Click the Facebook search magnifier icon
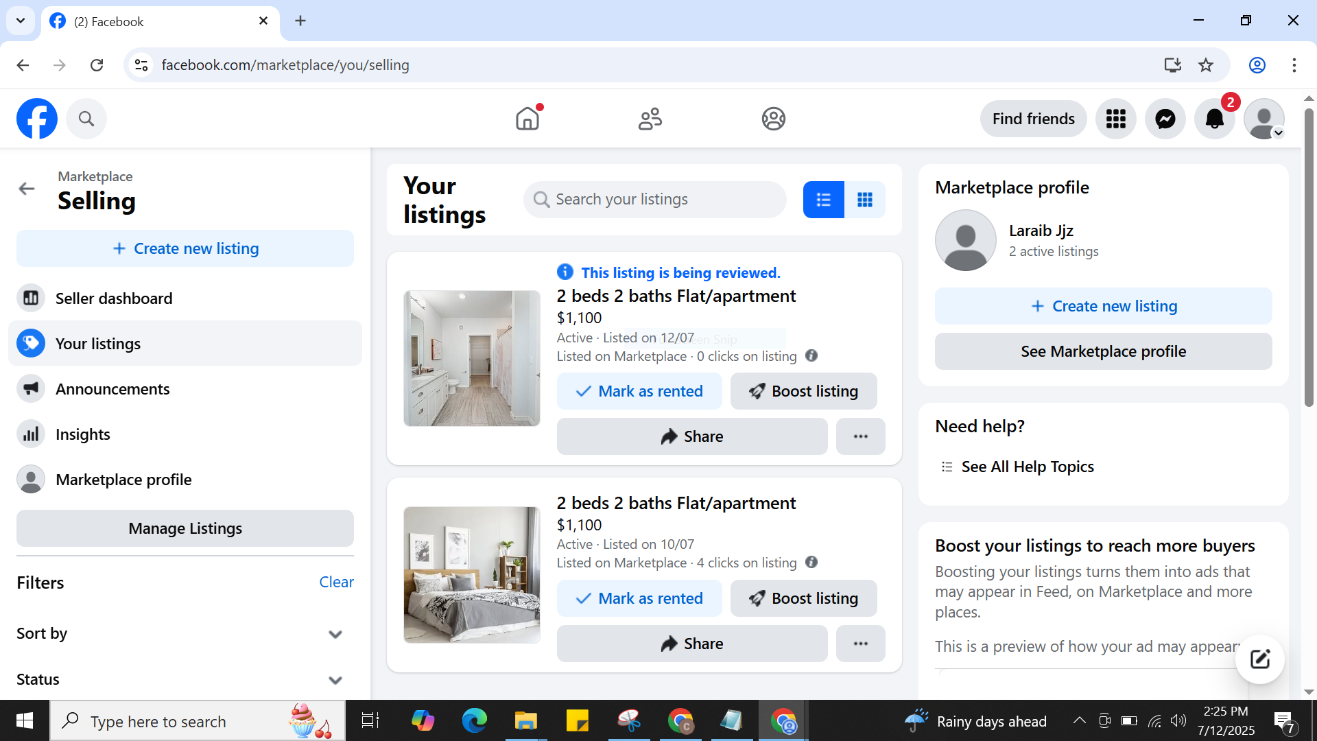This screenshot has width=1317, height=741. [x=86, y=119]
